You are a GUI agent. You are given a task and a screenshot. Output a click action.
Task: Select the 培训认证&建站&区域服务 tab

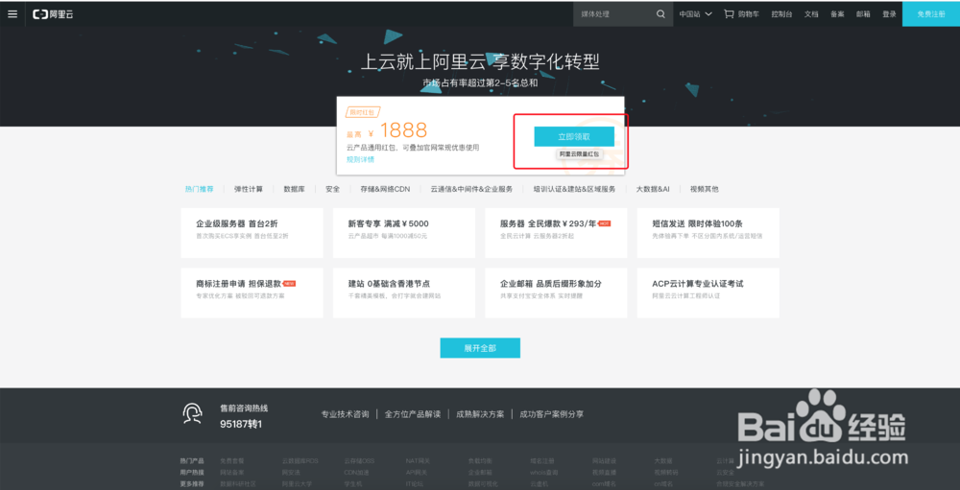[574, 189]
